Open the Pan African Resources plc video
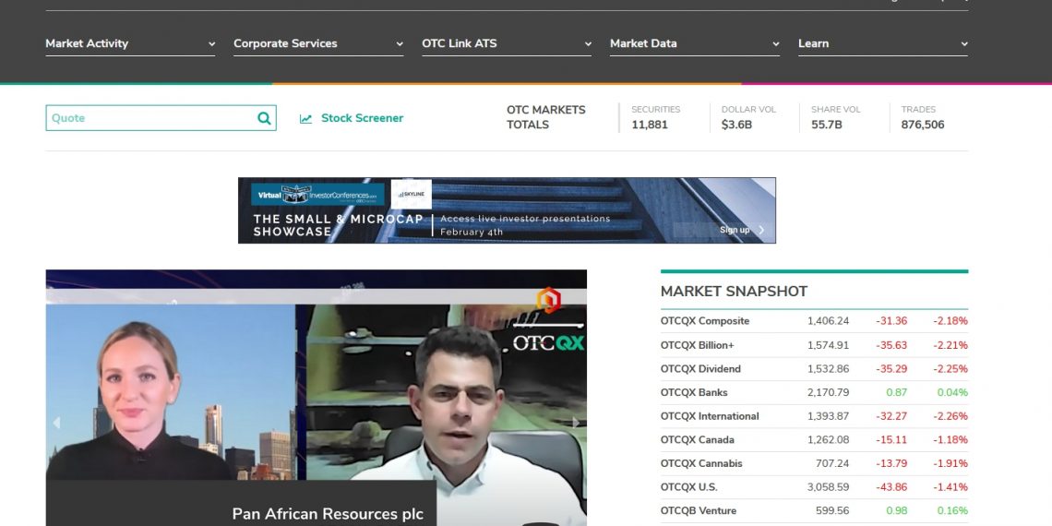The image size is (1052, 526). point(328,514)
